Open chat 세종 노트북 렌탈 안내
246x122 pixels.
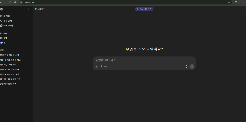point(9,70)
